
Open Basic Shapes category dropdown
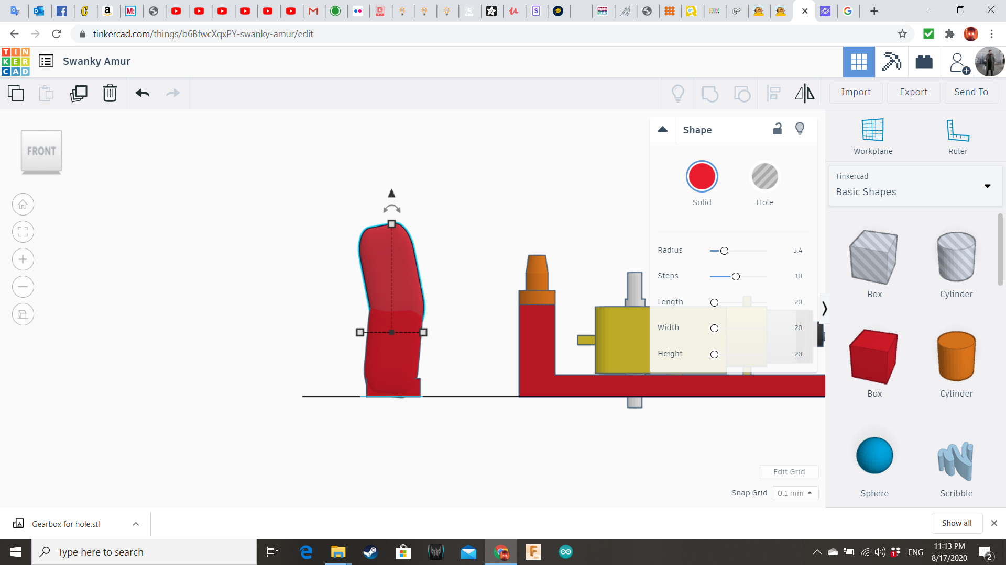click(915, 186)
